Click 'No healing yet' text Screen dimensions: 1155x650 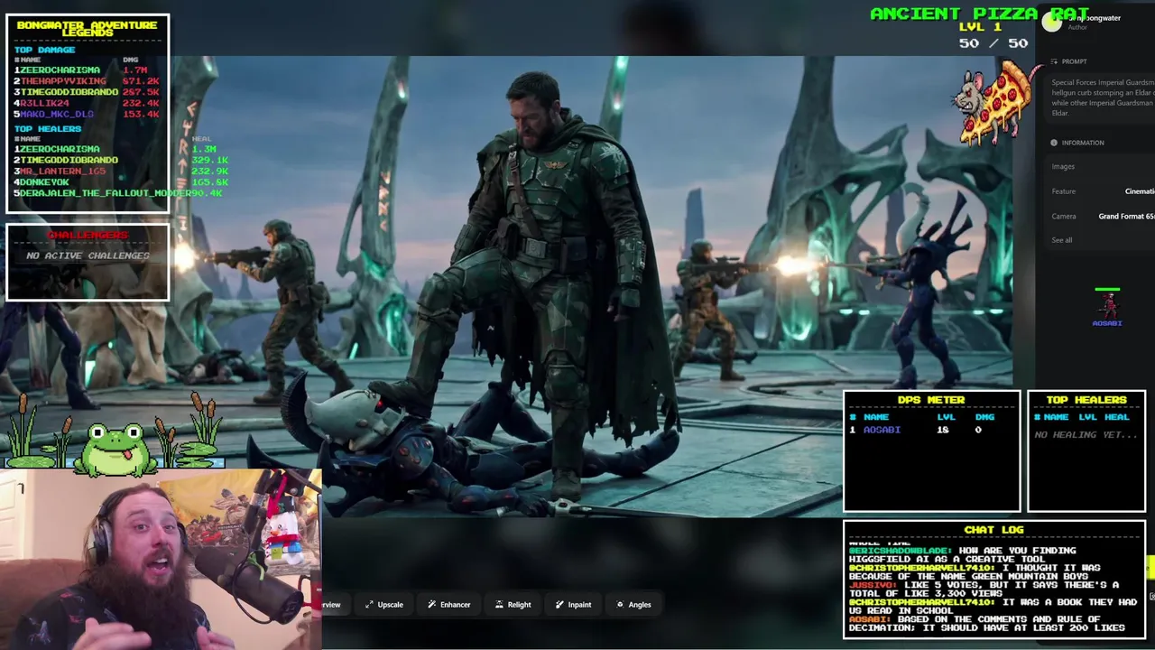point(1086,435)
